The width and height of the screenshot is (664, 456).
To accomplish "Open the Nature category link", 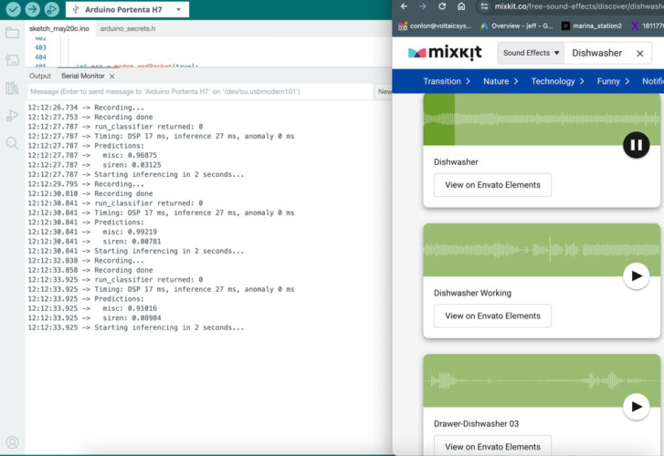I will pos(501,81).
